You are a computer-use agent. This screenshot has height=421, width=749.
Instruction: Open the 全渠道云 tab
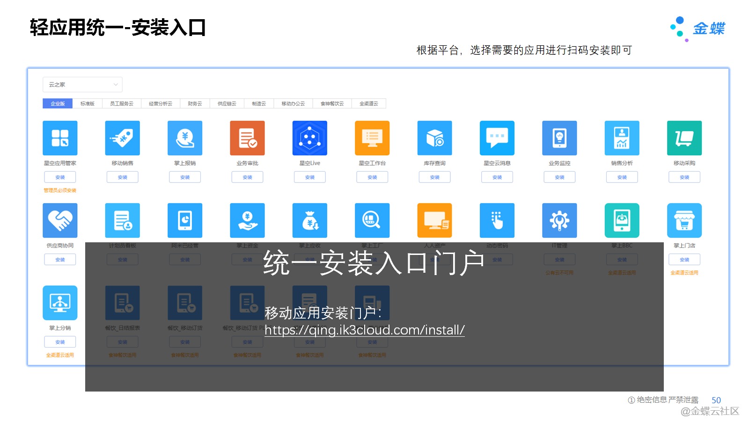(368, 103)
